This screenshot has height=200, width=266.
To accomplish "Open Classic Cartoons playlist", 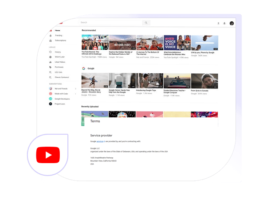I will [x=62, y=77].
